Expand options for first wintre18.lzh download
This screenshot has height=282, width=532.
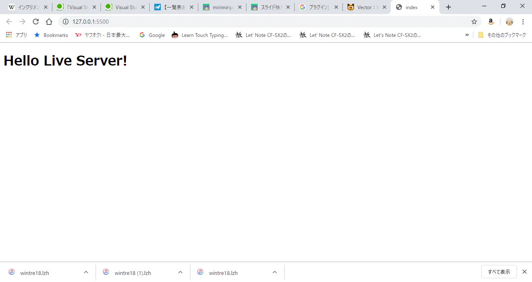[x=86, y=272]
